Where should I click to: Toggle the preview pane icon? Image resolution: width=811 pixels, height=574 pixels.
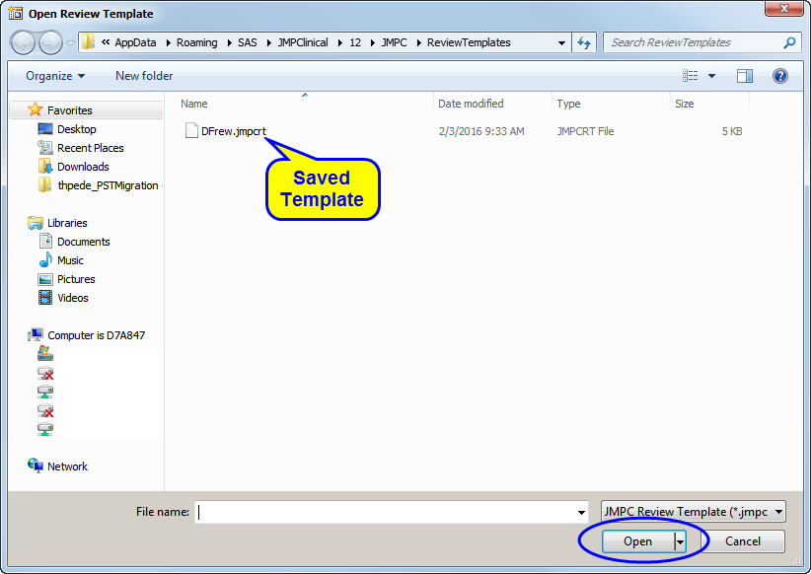(x=745, y=76)
